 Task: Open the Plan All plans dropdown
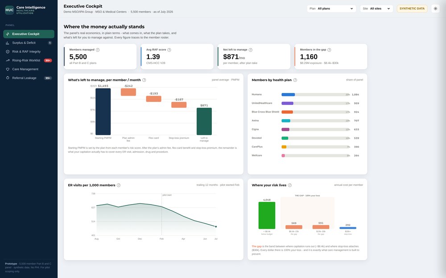pyautogui.click(x=331, y=8)
